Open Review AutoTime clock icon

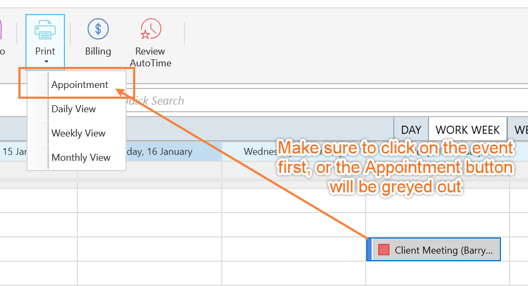(x=150, y=29)
